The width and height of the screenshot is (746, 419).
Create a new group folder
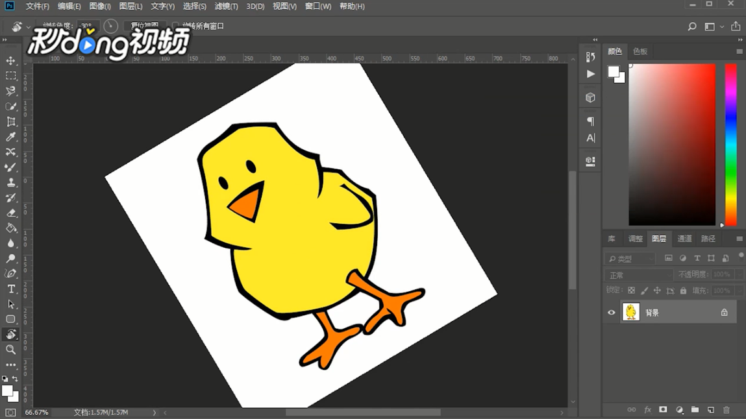[x=695, y=409]
